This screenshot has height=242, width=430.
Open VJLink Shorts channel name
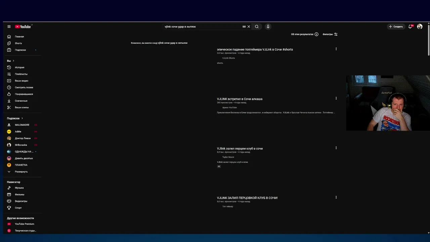pyautogui.click(x=228, y=58)
